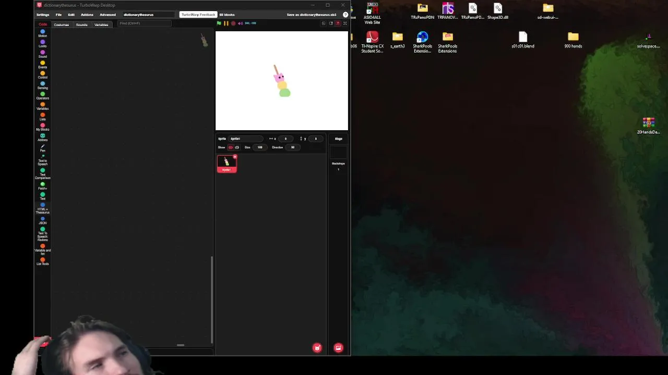Select the Control block category
The width and height of the screenshot is (668, 375).
tap(42, 75)
